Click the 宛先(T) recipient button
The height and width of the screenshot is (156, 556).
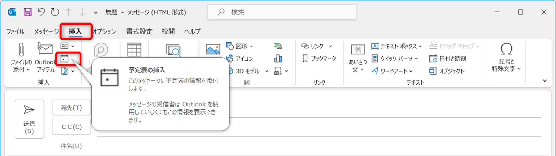71,108
